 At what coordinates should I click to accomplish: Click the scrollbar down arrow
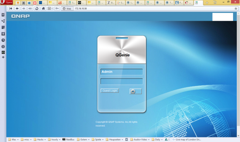tap(238, 135)
